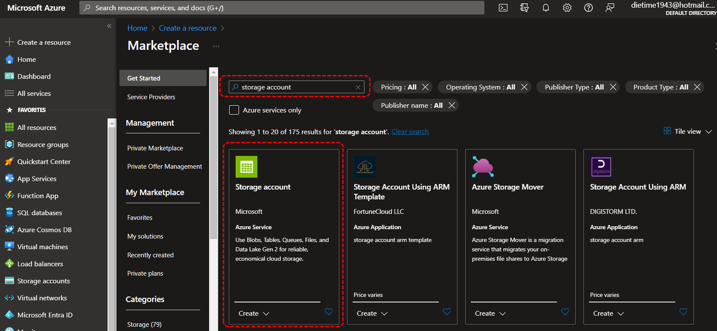This screenshot has width=717, height=331.
Task: Open the Help question-mark icon
Action: coord(589,8)
